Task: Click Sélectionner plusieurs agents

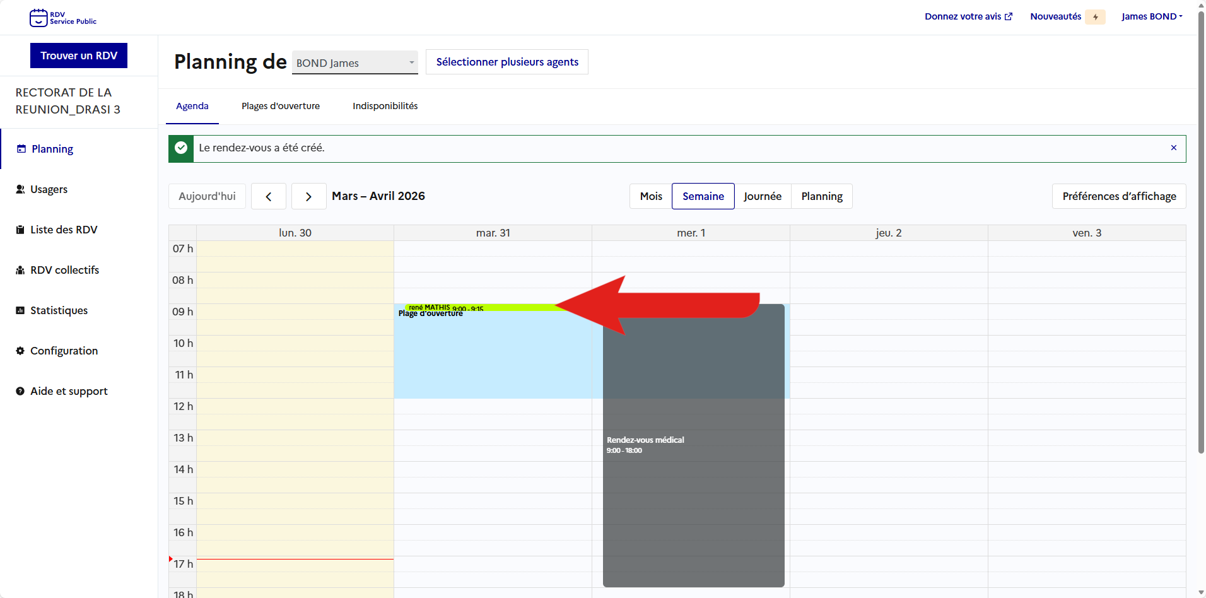Action: click(507, 62)
